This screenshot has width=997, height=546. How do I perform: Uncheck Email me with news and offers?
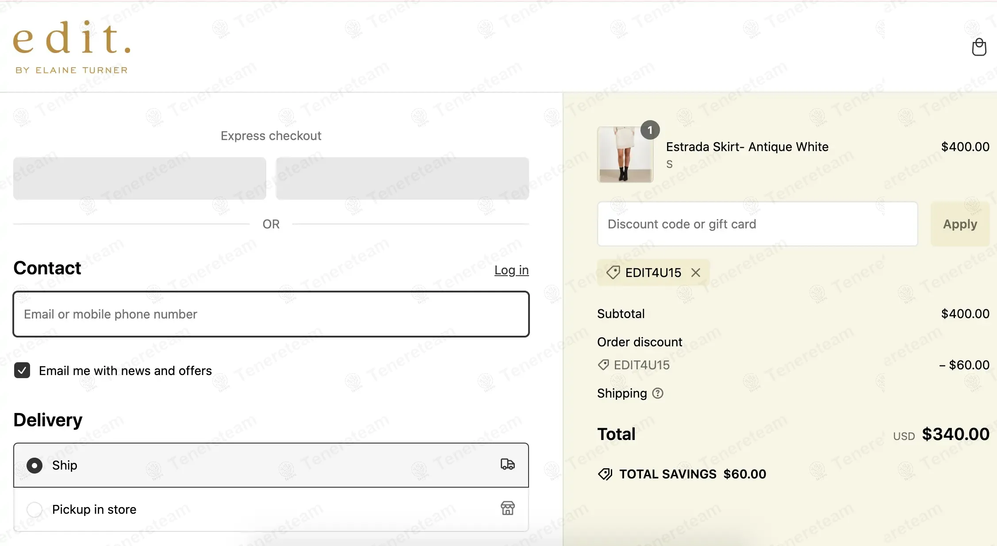(22, 370)
